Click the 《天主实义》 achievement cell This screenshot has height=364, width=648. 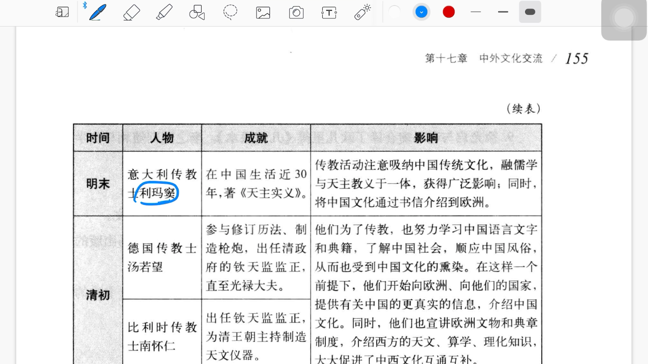point(256,184)
